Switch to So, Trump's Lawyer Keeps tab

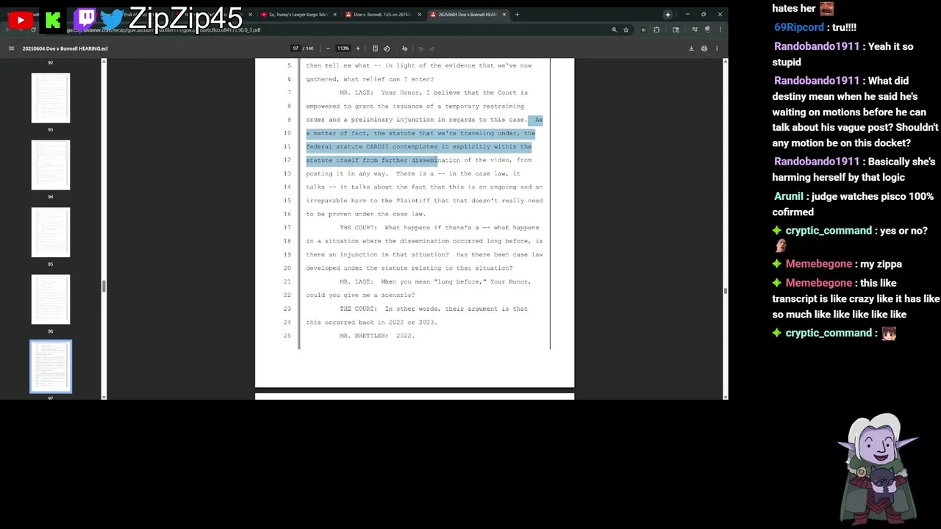297,15
